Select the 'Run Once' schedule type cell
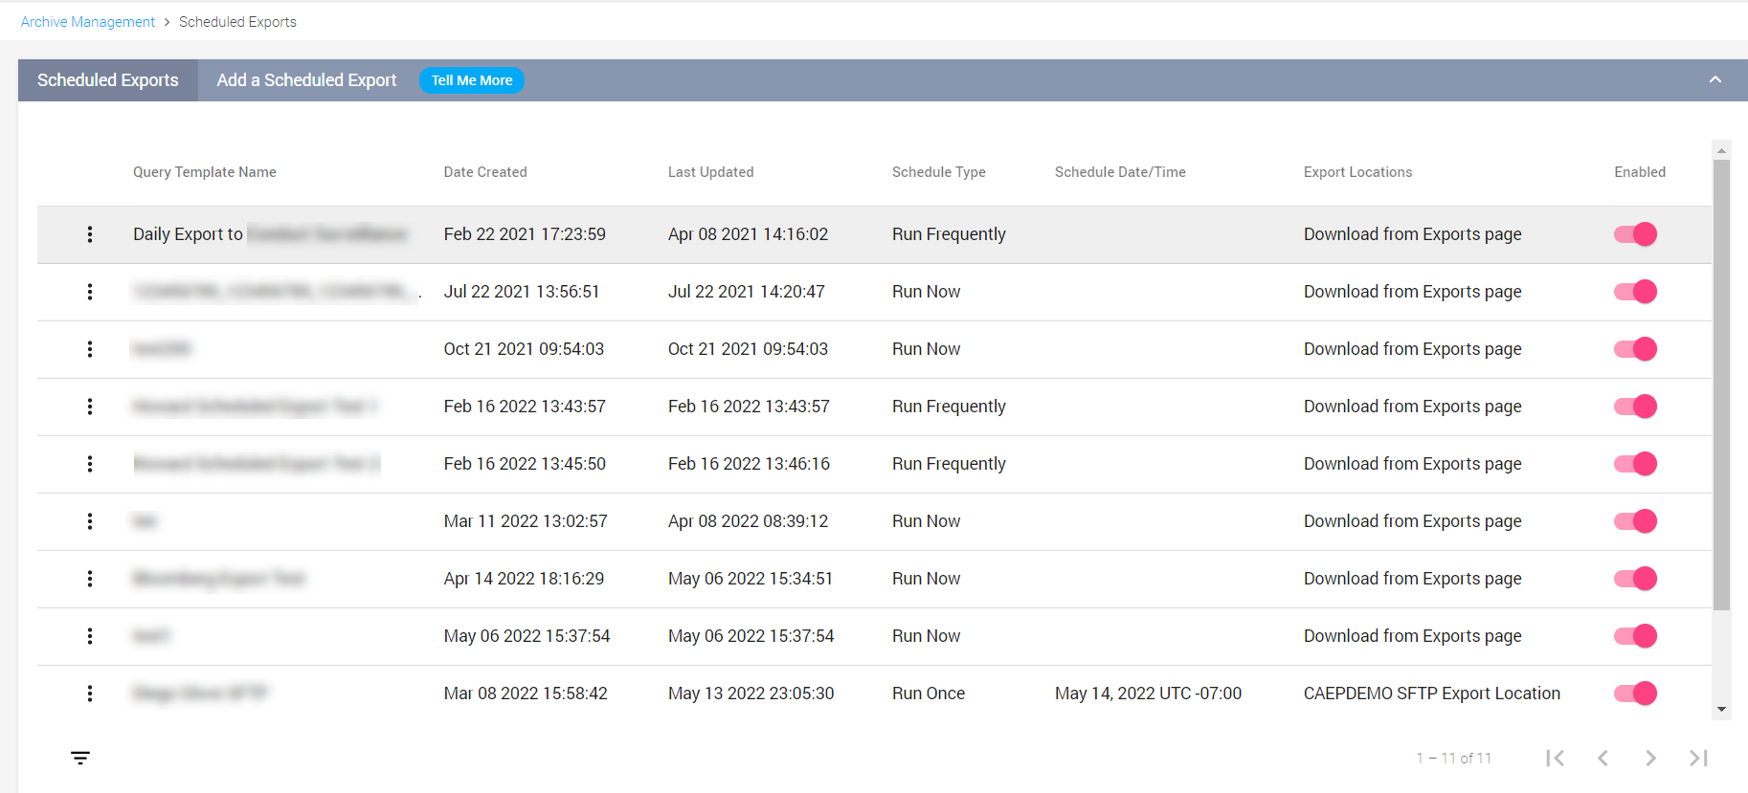The image size is (1748, 793). point(929,694)
